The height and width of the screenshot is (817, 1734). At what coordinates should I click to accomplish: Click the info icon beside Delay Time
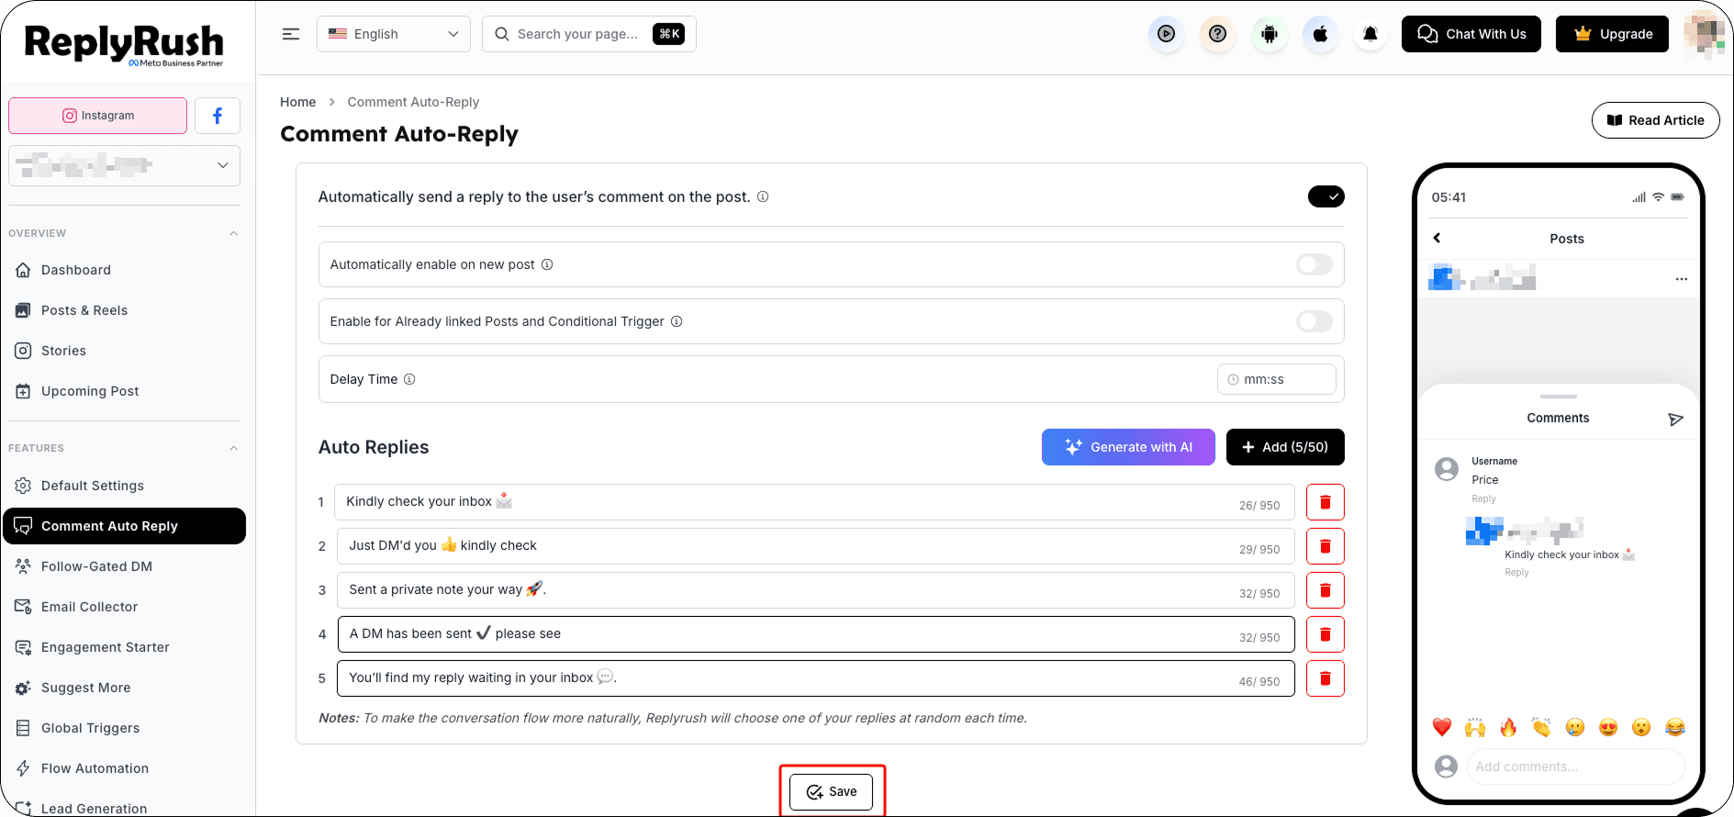click(x=409, y=379)
